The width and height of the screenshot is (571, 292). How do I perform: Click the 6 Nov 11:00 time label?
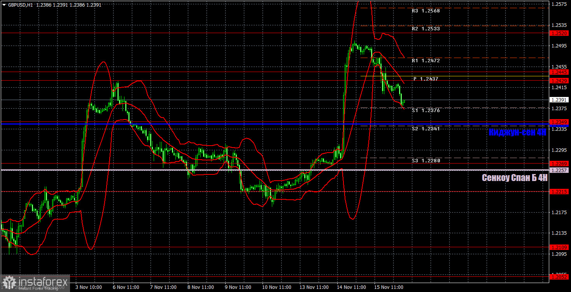point(126,287)
